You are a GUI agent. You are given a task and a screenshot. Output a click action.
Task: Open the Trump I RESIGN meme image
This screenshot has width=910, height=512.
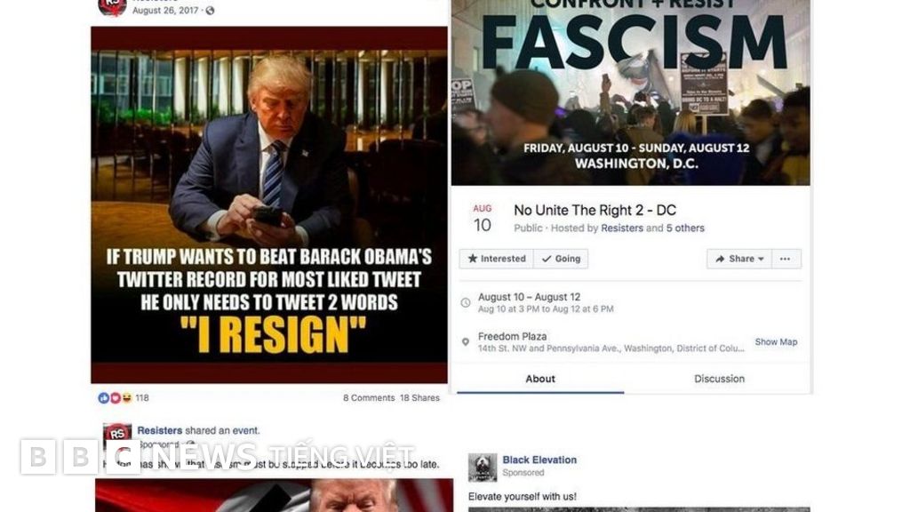point(269,205)
